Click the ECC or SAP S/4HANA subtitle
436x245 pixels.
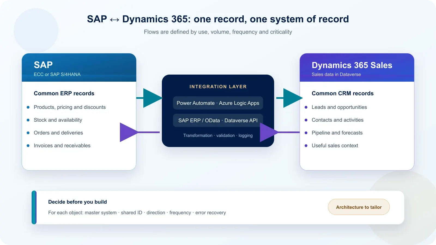pyautogui.click(x=57, y=74)
